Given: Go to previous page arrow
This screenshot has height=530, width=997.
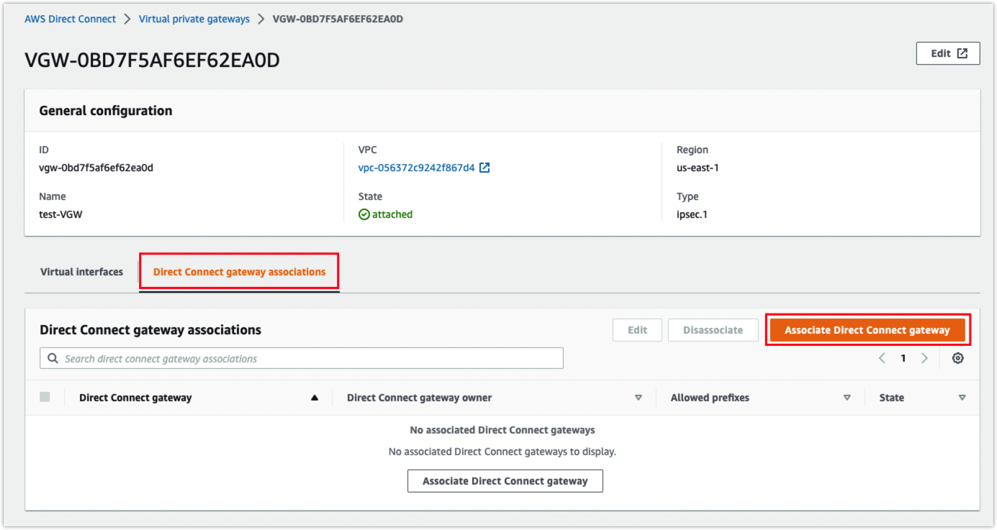Looking at the screenshot, I should tap(882, 358).
